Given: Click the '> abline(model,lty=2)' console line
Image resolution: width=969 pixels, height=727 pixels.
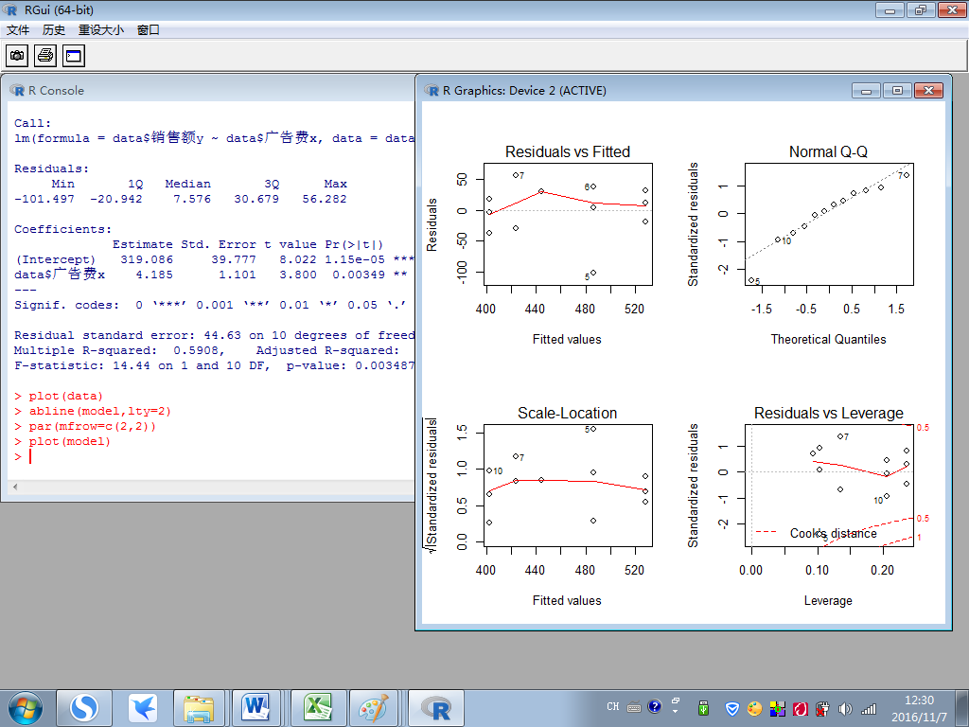Looking at the screenshot, I should [x=93, y=411].
